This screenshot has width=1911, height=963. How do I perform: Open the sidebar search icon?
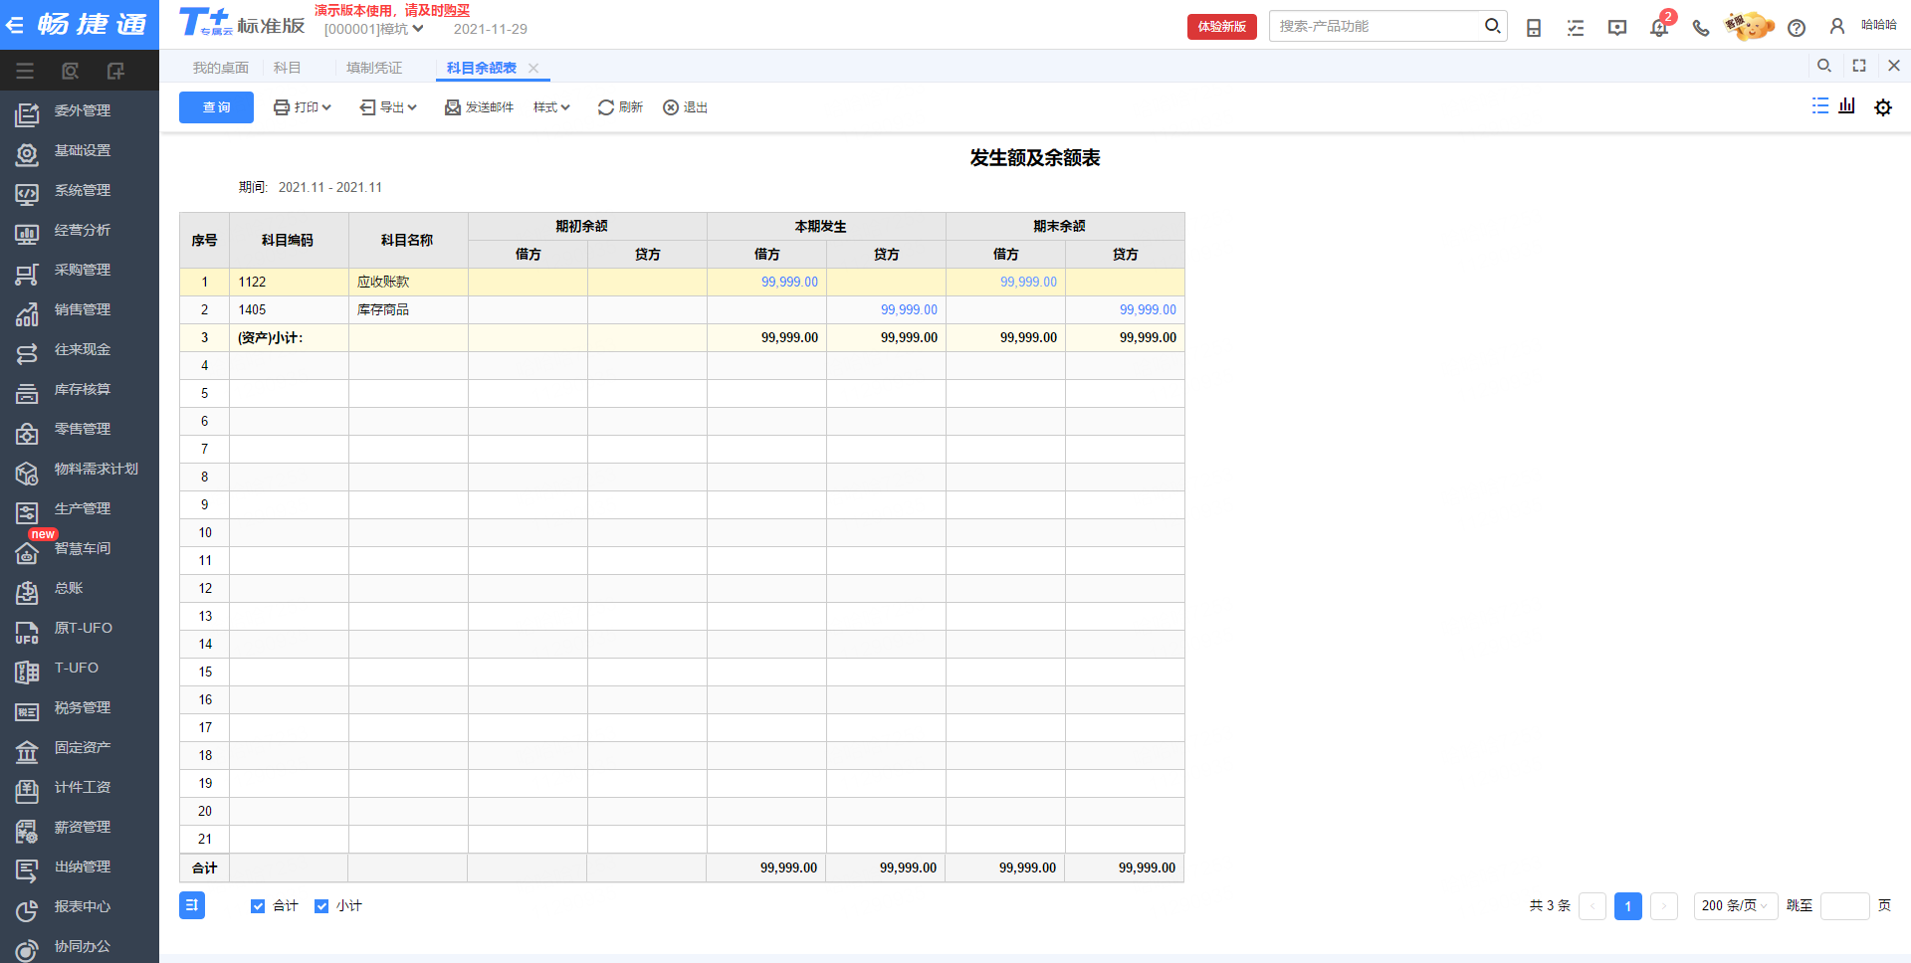(70, 71)
